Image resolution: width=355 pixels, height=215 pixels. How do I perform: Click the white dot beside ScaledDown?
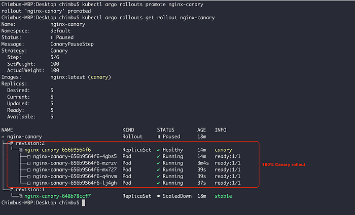pyautogui.click(x=158, y=196)
